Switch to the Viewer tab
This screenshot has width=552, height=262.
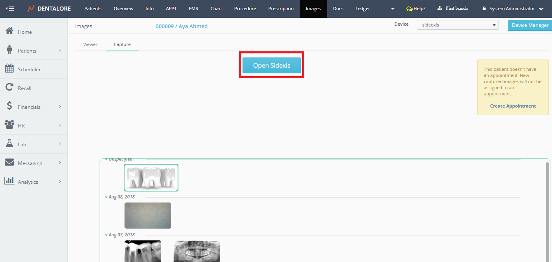click(90, 44)
